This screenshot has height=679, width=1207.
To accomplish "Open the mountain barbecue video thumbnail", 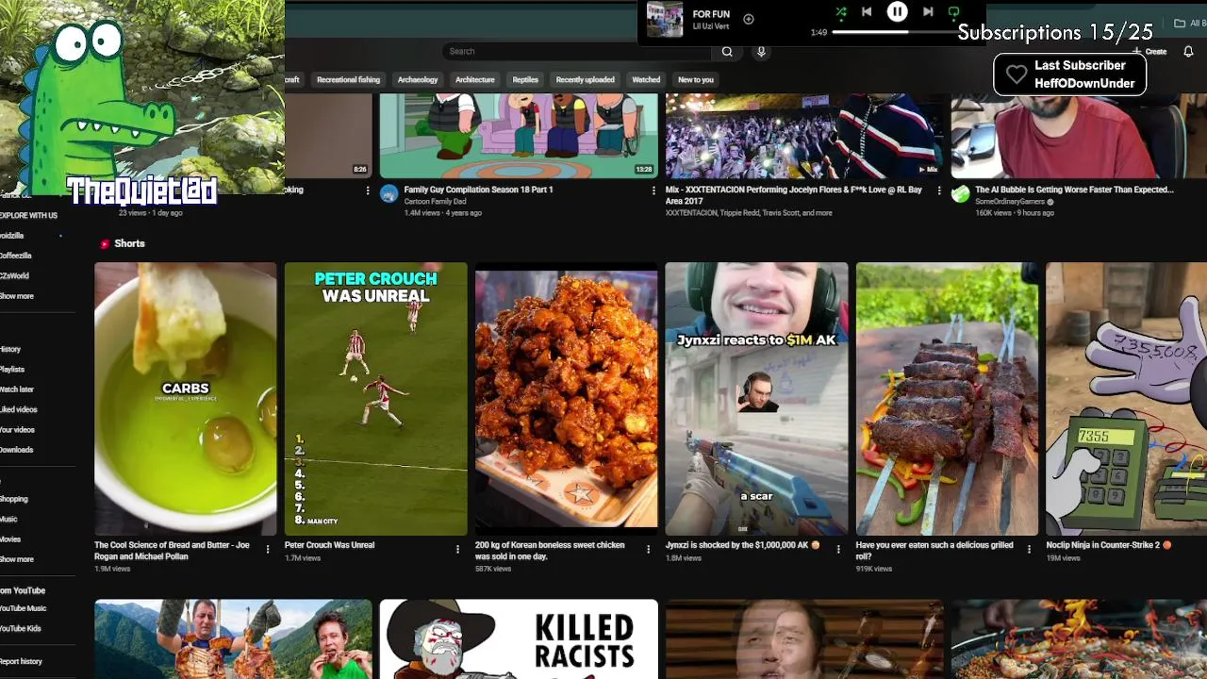I will (x=233, y=638).
